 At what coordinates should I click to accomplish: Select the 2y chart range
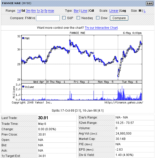pos(42,11)
